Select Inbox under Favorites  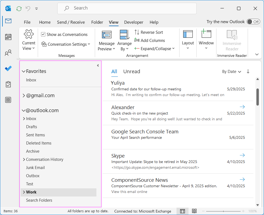pyautogui.click(x=31, y=80)
